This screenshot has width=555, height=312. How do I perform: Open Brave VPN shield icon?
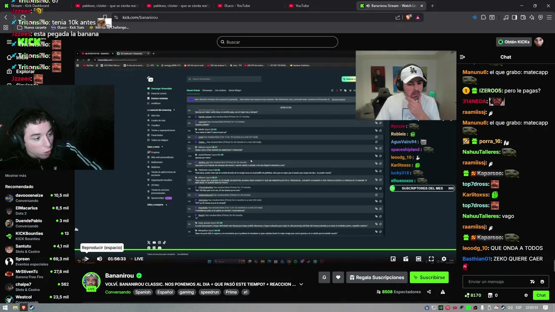coord(541,17)
